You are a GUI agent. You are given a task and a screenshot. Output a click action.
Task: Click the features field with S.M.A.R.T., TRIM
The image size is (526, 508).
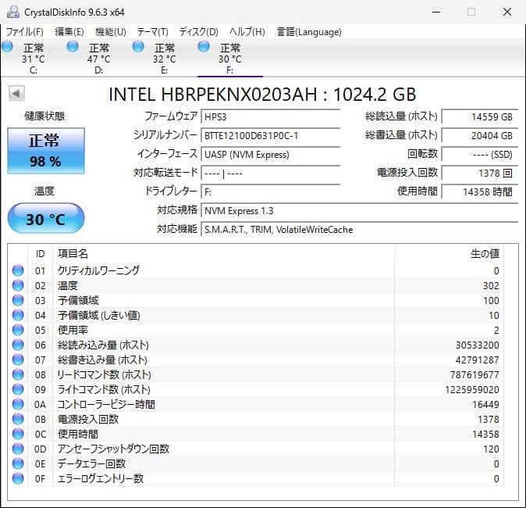click(x=359, y=230)
